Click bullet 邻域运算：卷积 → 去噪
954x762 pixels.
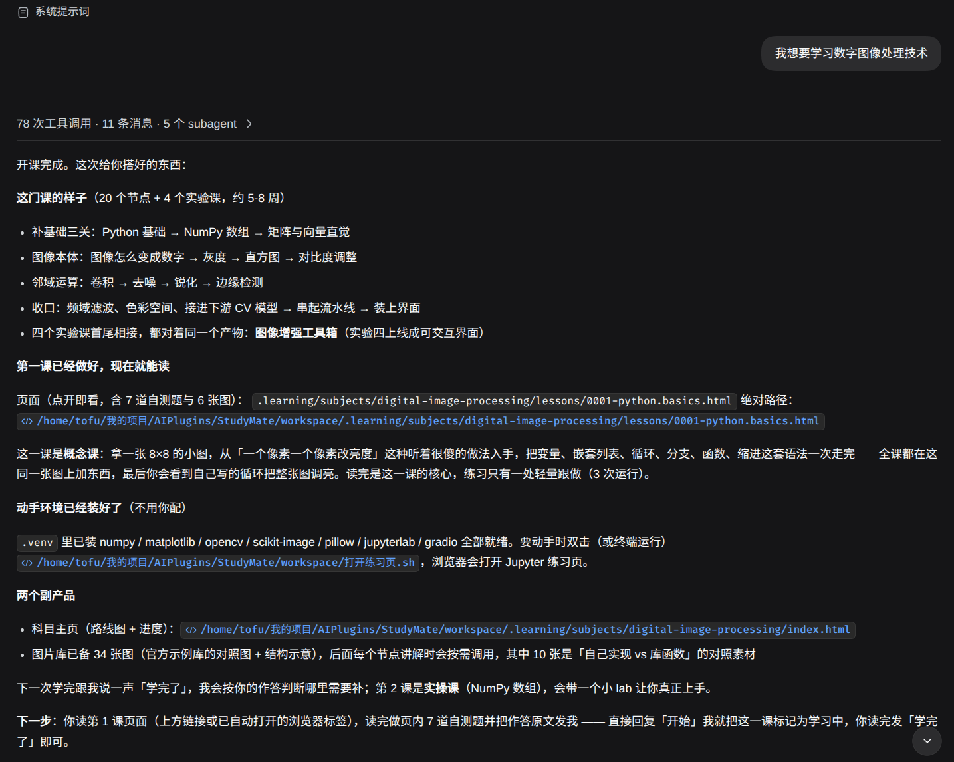pos(148,283)
